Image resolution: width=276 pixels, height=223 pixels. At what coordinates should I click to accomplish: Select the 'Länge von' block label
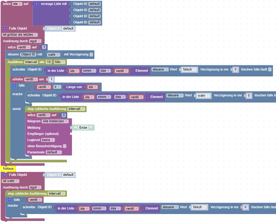(x=74, y=87)
